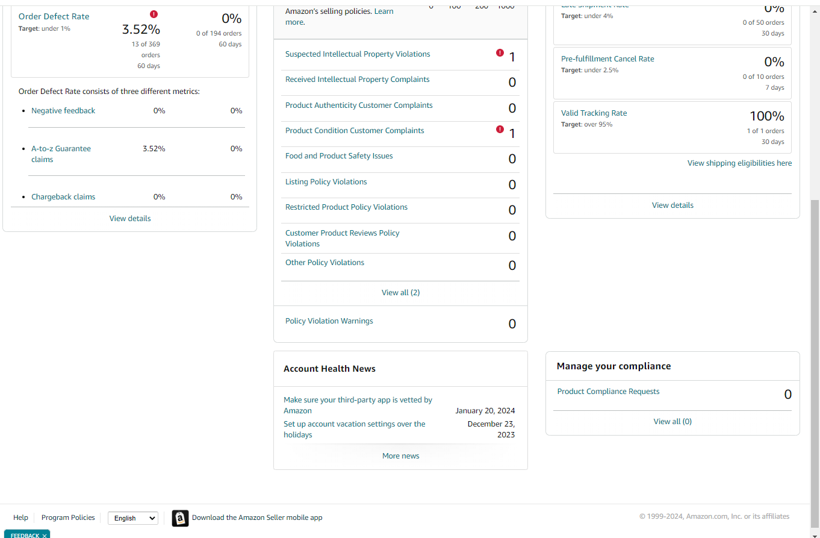Click the December 23, 2023 news date

point(491,430)
